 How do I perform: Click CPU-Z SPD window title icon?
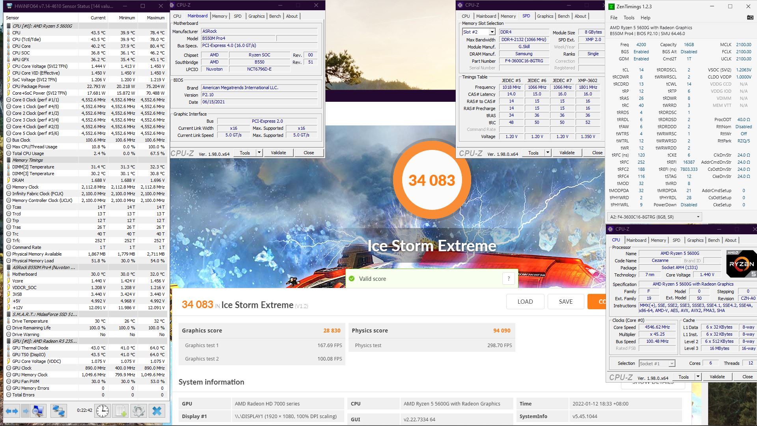point(461,5)
